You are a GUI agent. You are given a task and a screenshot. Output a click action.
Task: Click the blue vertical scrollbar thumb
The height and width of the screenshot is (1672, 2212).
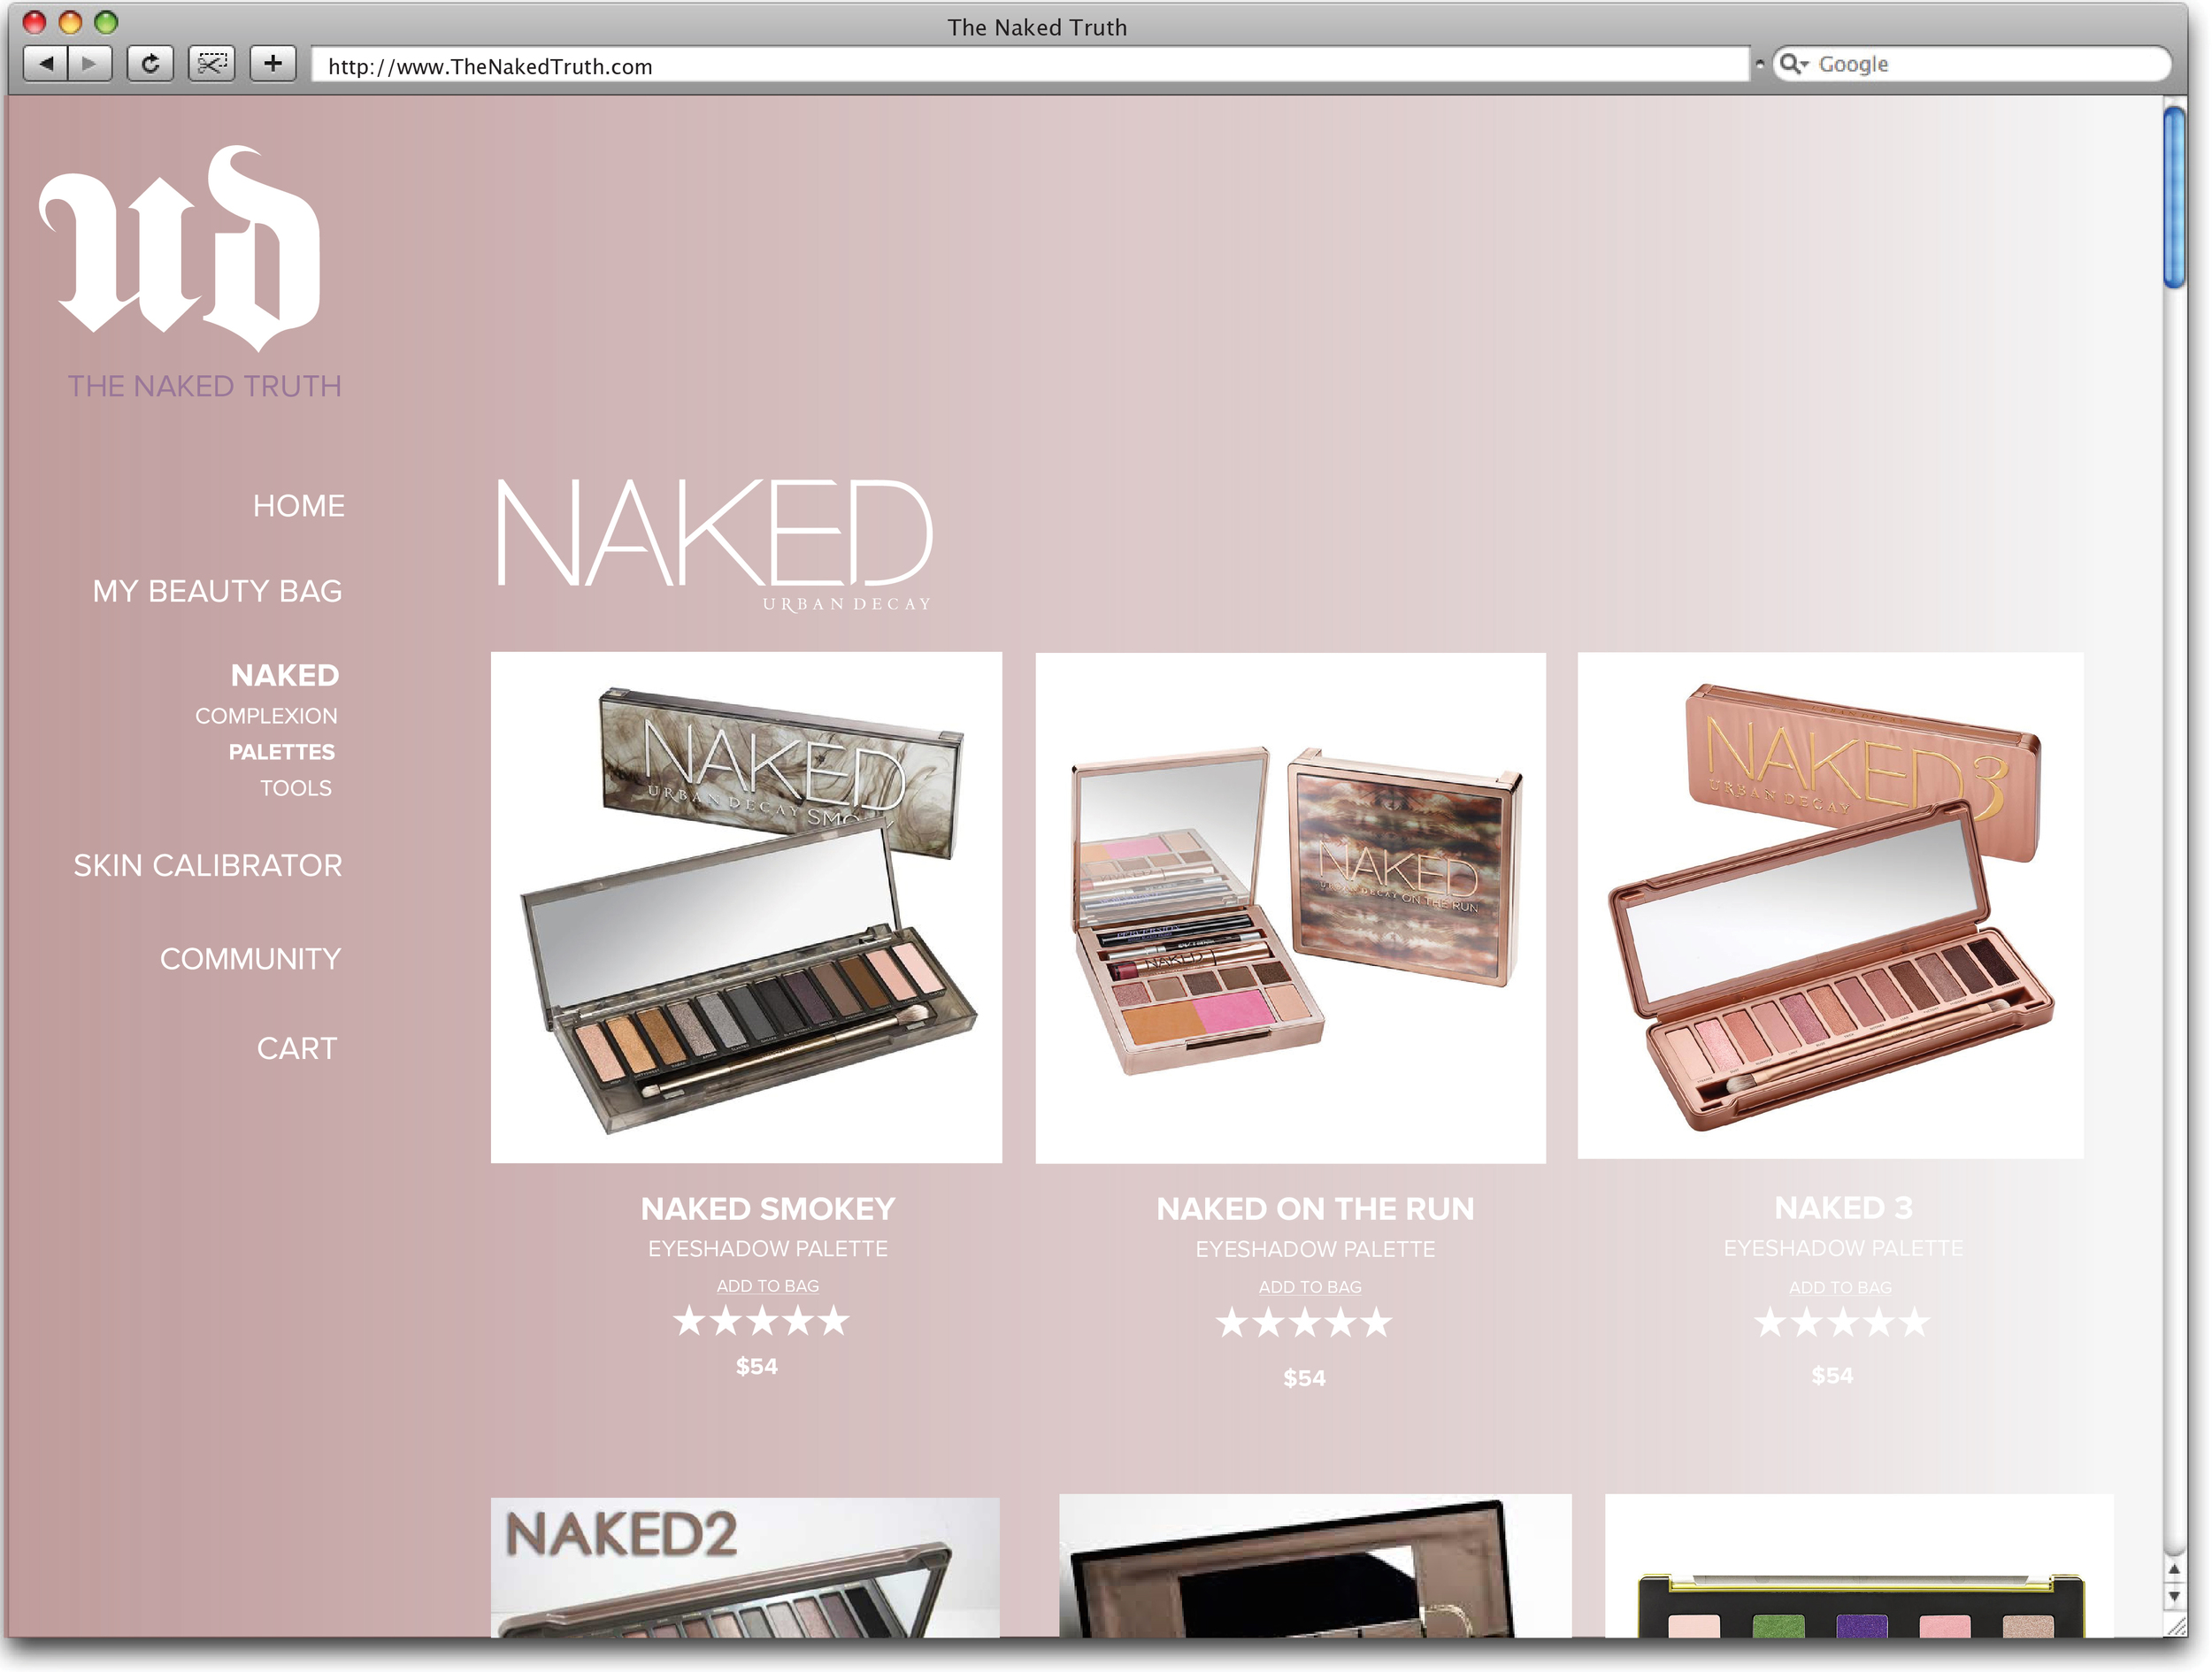[2174, 198]
